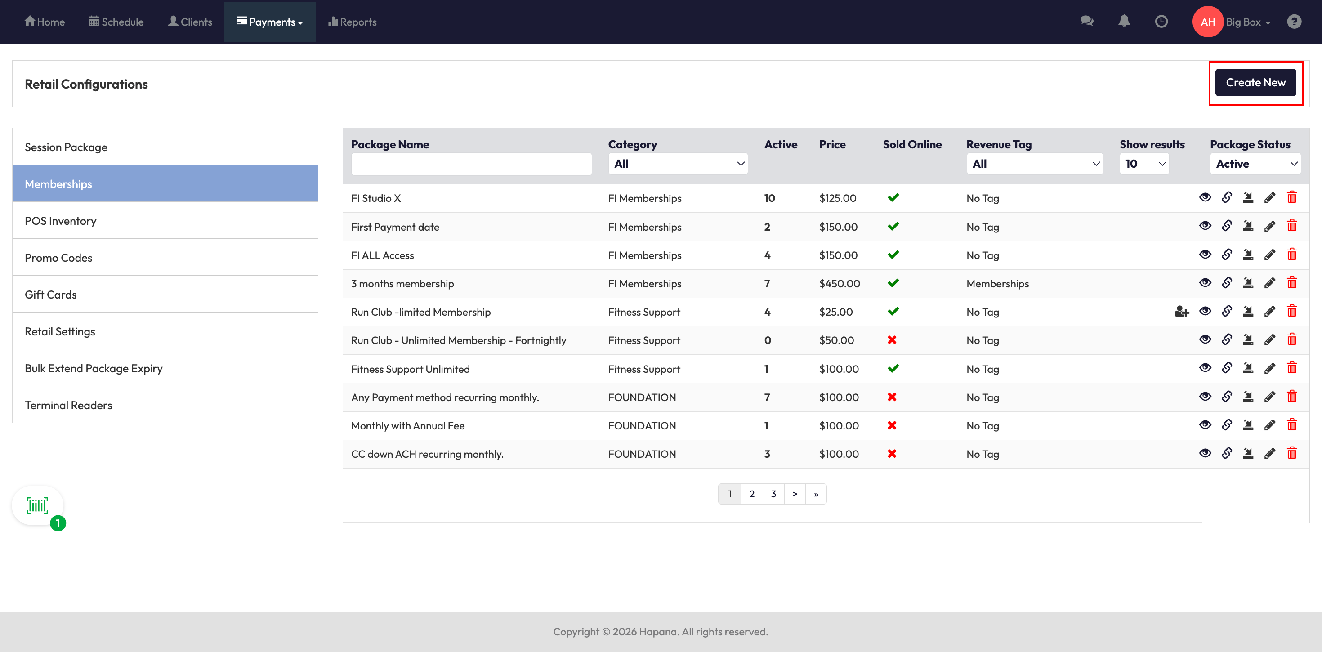Open the Category filter dropdown

(678, 164)
